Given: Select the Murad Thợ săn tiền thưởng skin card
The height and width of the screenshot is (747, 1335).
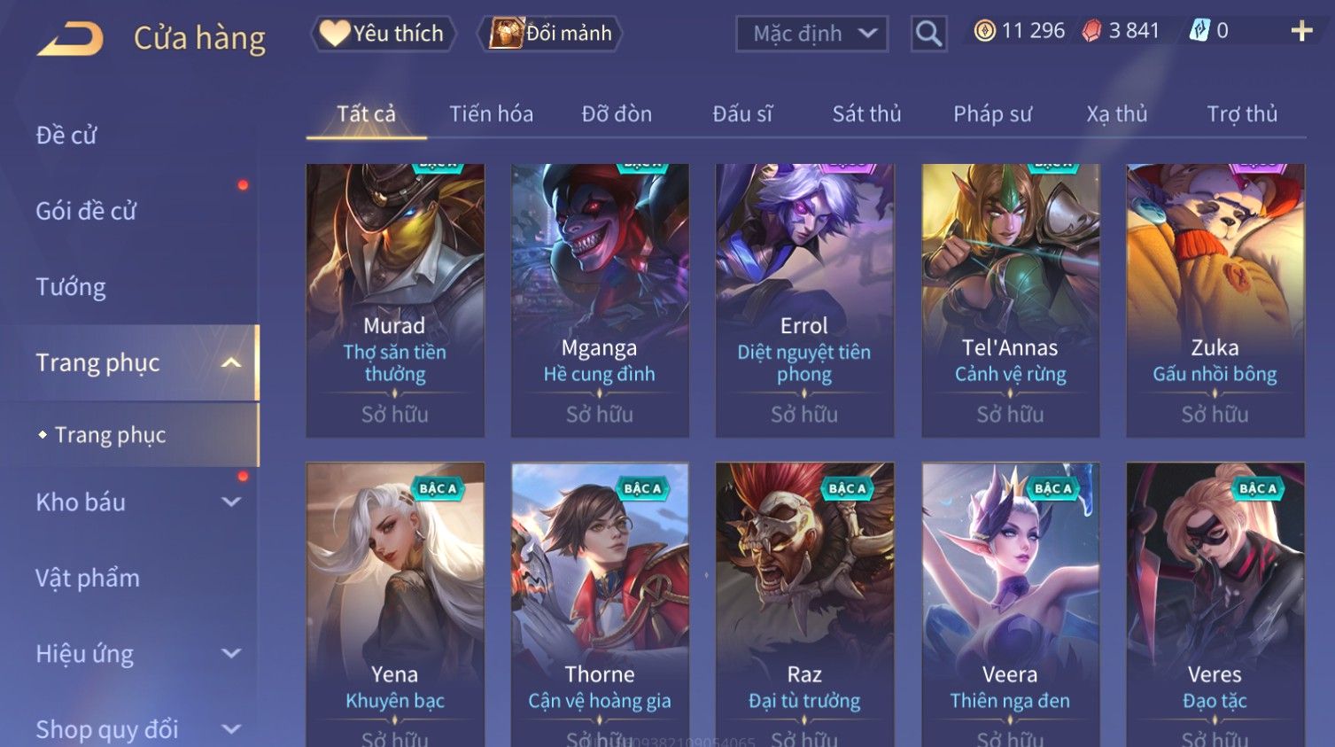Looking at the screenshot, I should [395, 300].
